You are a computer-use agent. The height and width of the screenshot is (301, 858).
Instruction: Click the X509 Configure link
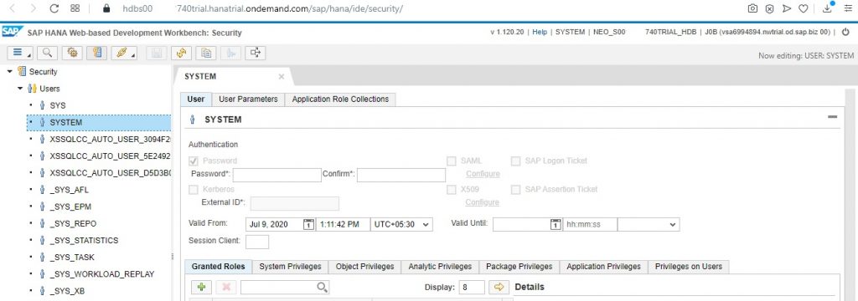pos(483,202)
